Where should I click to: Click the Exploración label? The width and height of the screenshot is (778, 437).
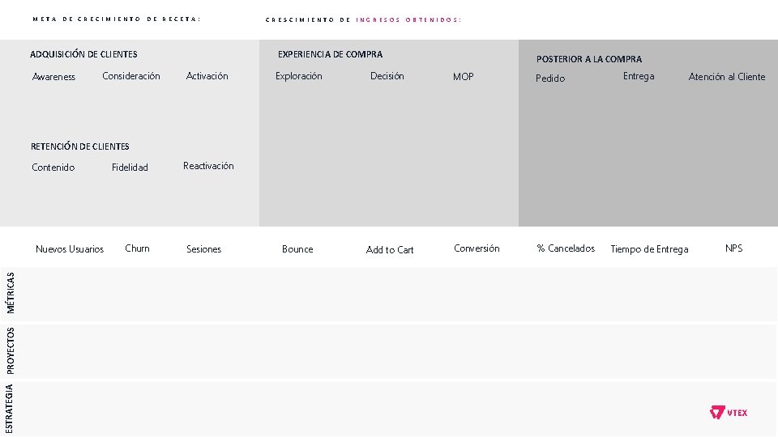pos(299,76)
